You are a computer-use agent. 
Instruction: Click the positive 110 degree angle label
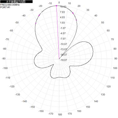tap(112, 78)
